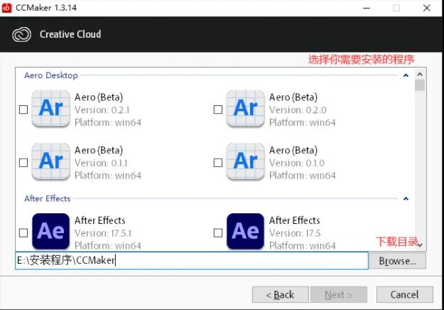This screenshot has width=444, height=310.
Task: Check the After Effects version 17.5 checkbox
Action: pyautogui.click(x=218, y=233)
